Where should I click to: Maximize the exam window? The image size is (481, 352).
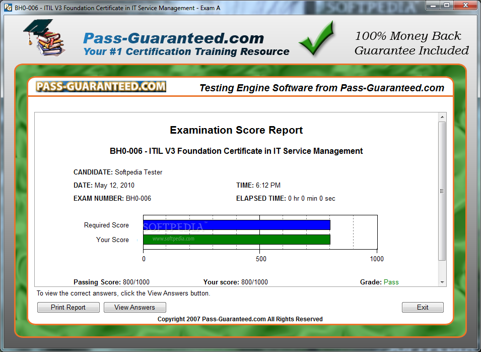pos(447,5)
